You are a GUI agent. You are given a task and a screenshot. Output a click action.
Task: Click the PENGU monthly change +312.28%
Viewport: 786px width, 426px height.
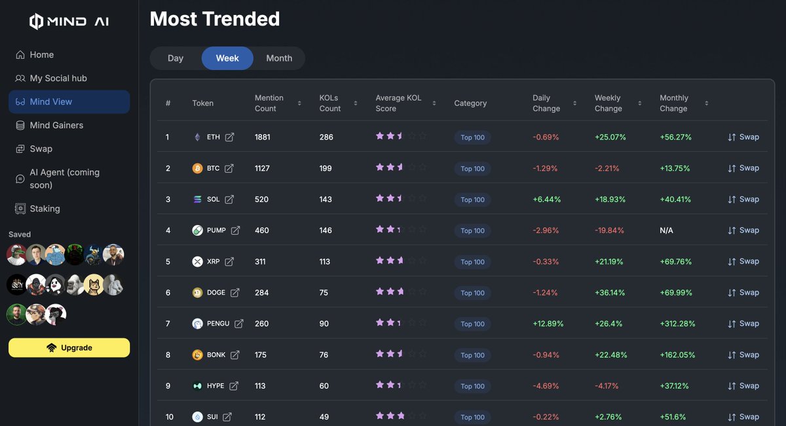[x=677, y=324]
